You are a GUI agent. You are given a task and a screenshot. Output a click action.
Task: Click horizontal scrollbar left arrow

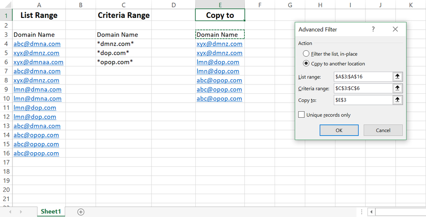371,212
